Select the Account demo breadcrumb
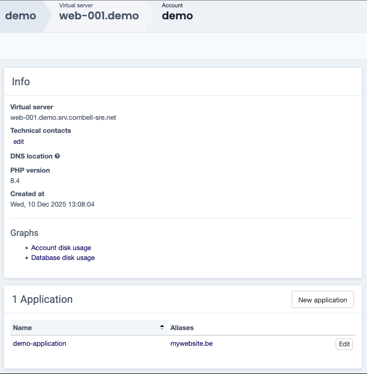Image resolution: width=367 pixels, height=374 pixels. [x=177, y=16]
